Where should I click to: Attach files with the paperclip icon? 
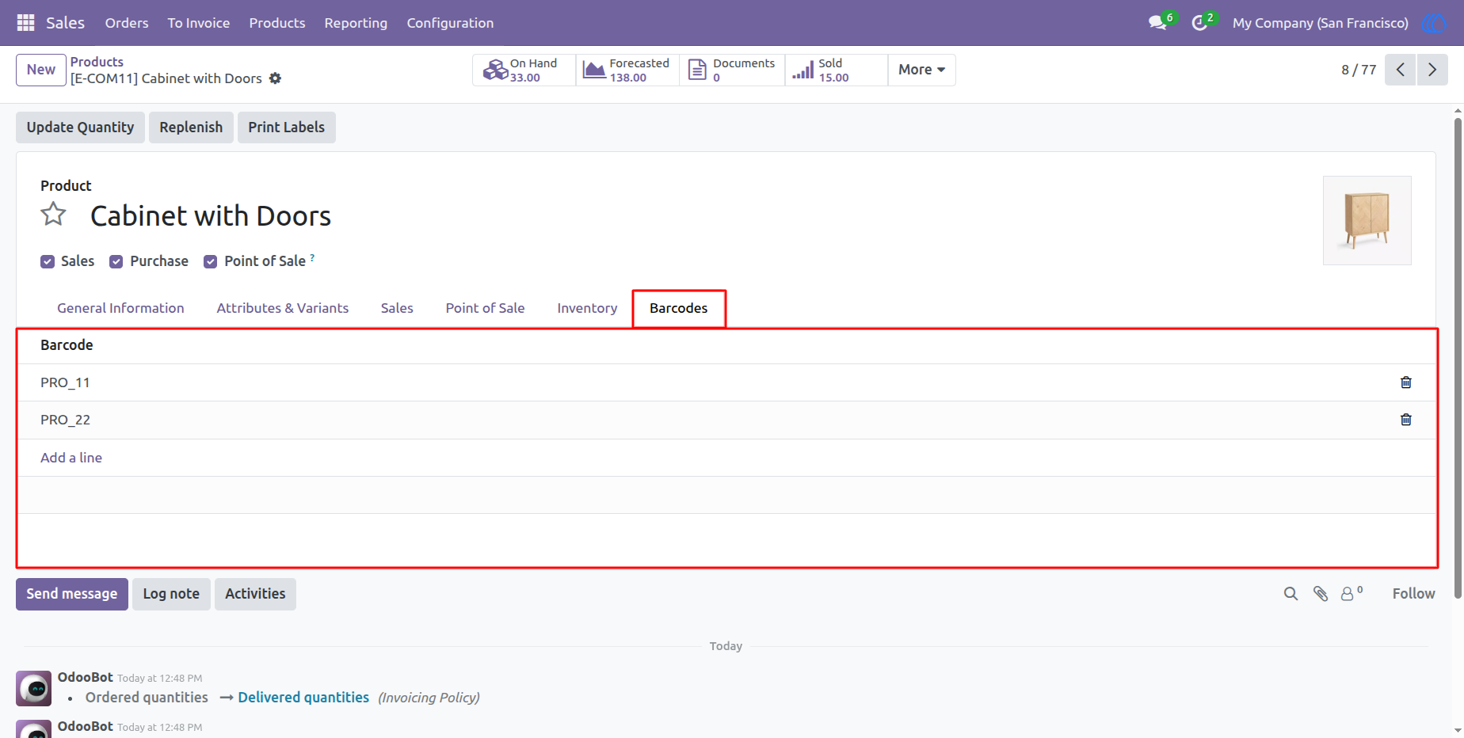coord(1321,594)
